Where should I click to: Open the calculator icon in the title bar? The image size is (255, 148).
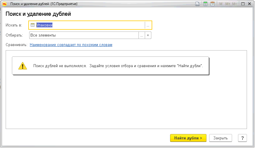(x=205, y=4)
